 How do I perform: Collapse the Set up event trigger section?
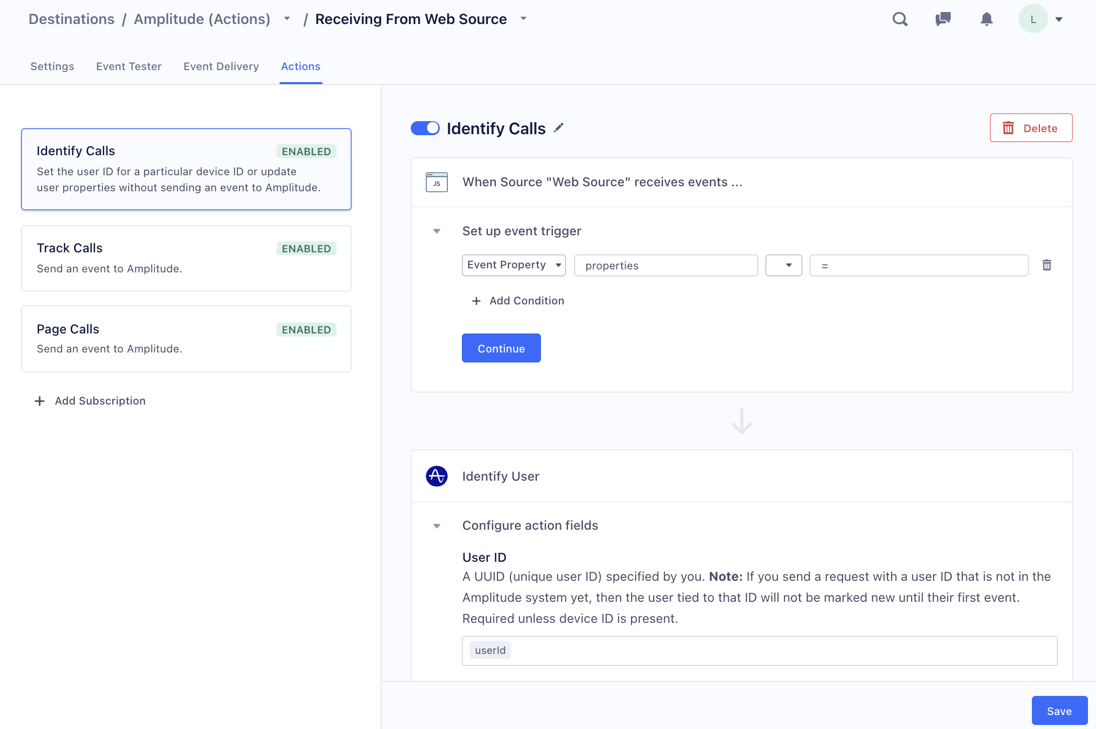click(x=437, y=231)
